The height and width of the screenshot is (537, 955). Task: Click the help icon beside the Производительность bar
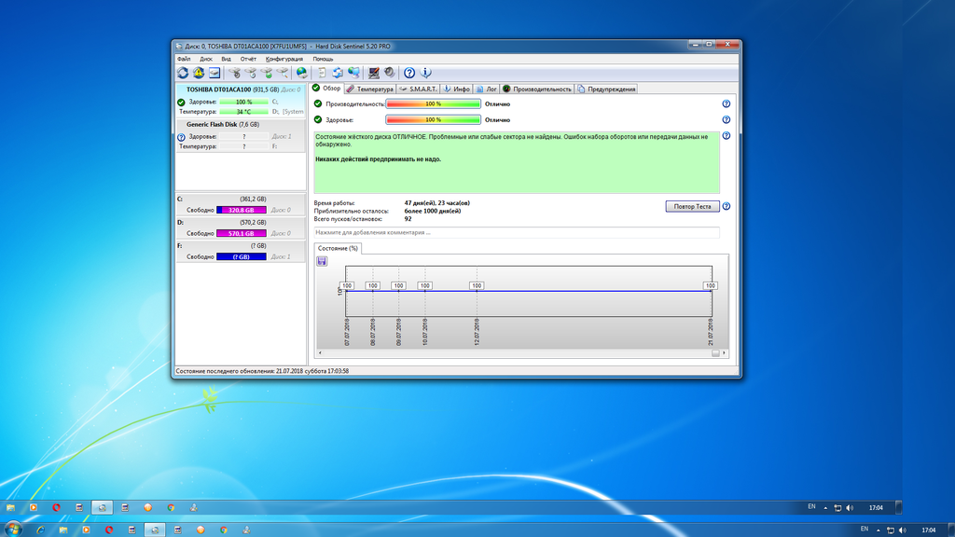click(x=726, y=104)
